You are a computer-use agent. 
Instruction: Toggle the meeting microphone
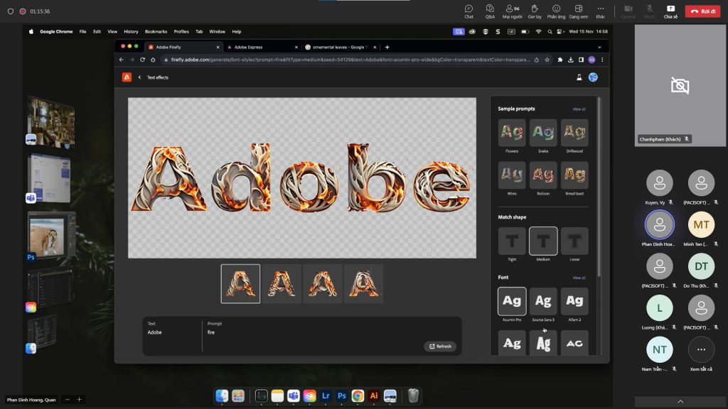point(650,11)
